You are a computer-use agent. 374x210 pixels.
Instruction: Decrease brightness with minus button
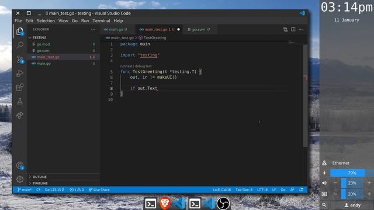(x=335, y=194)
